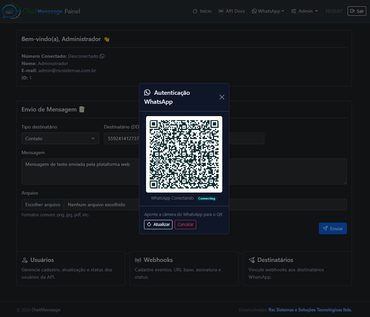
Task: Focus the Destinatário number field
Action: tap(184, 138)
